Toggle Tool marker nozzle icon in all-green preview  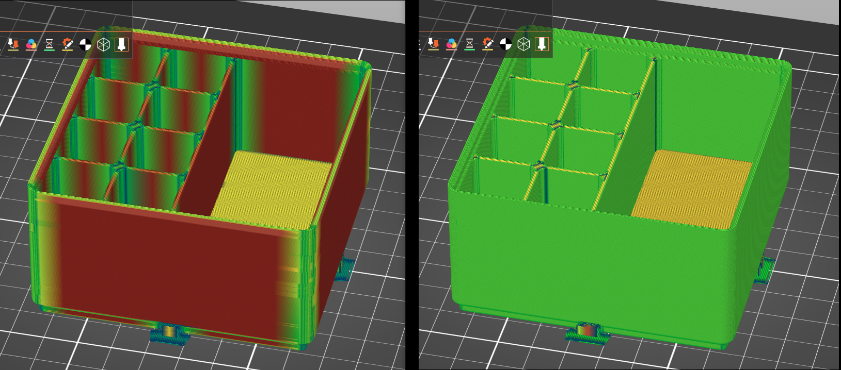(x=542, y=44)
